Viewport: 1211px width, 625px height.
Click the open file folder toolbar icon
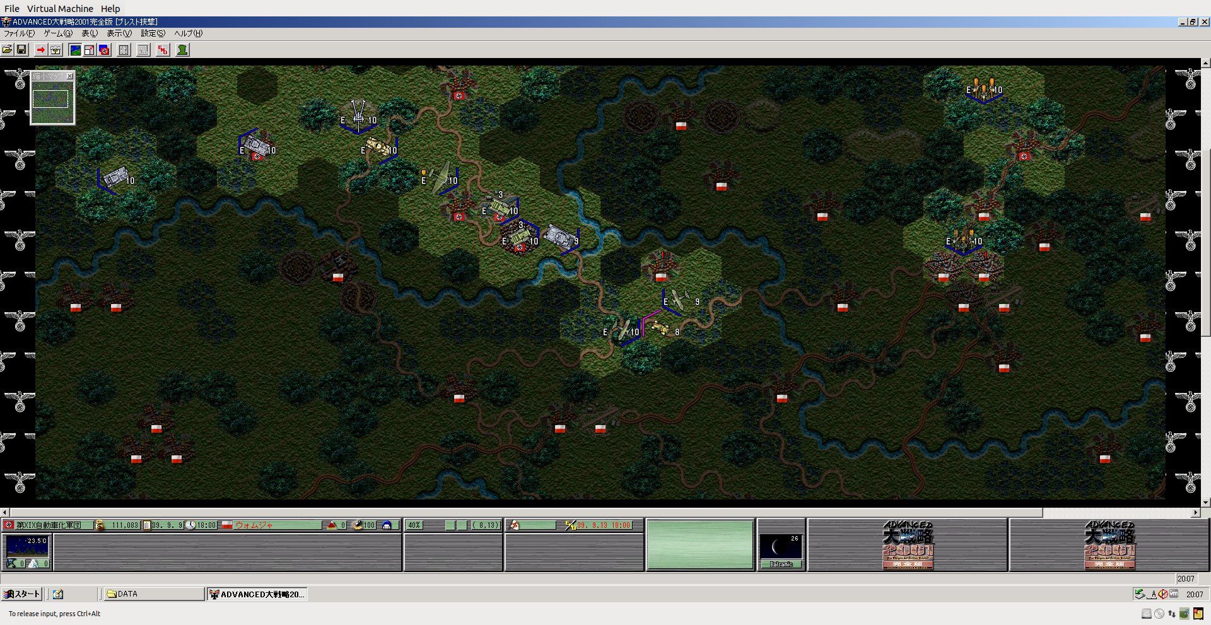pos(8,50)
